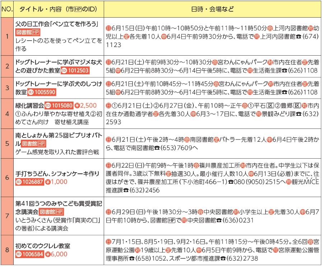Select row number 2 cell
The width and height of the screenshot is (323, 267).
7,66
